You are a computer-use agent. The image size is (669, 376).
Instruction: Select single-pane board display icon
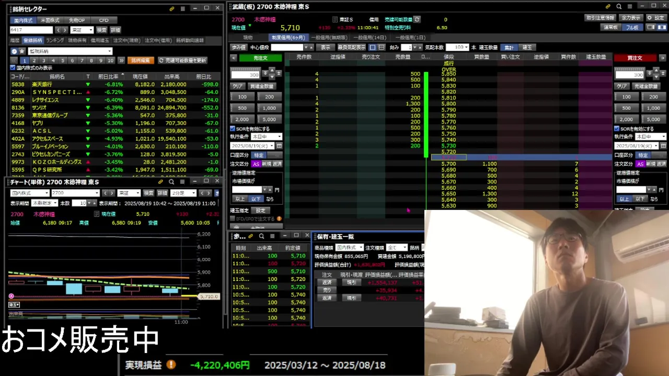pyautogui.click(x=372, y=47)
